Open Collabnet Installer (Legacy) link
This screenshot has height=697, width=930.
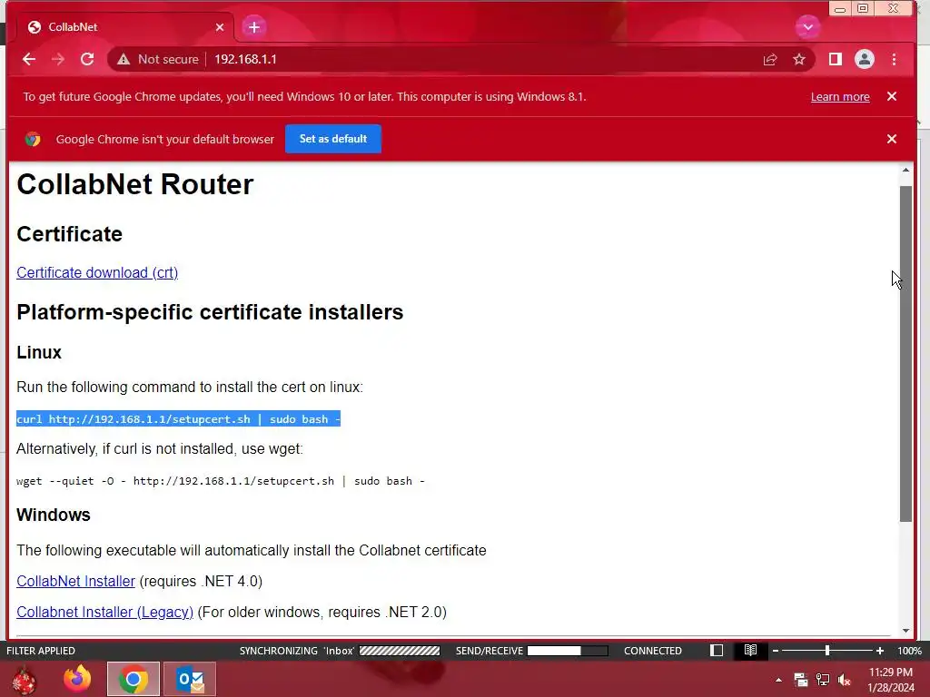point(105,613)
